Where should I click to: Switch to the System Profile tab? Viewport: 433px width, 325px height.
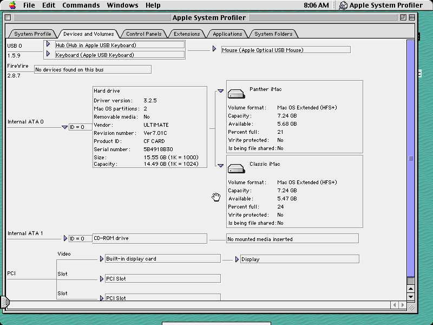click(32, 34)
